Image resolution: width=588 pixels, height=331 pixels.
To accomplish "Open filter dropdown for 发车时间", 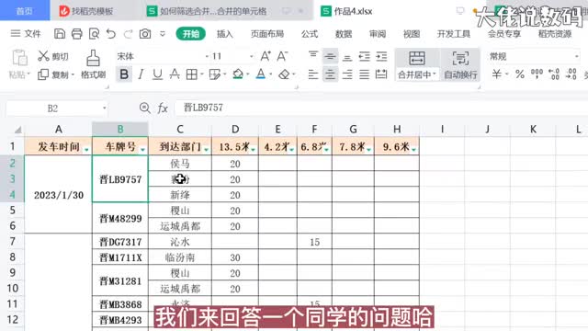I will (86, 149).
